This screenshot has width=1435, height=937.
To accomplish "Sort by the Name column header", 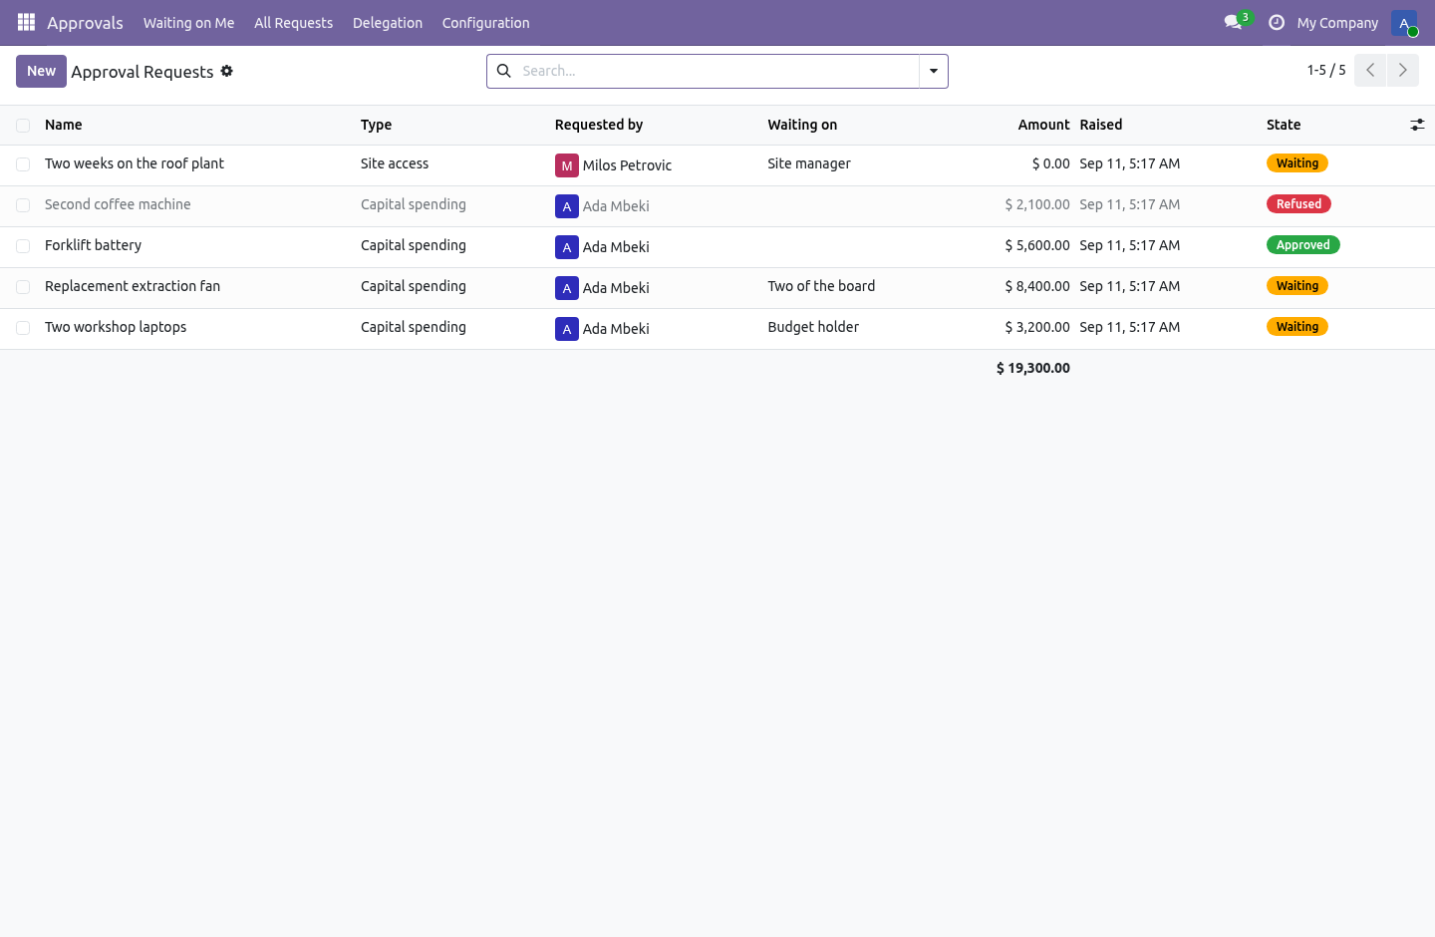I will [x=64, y=125].
